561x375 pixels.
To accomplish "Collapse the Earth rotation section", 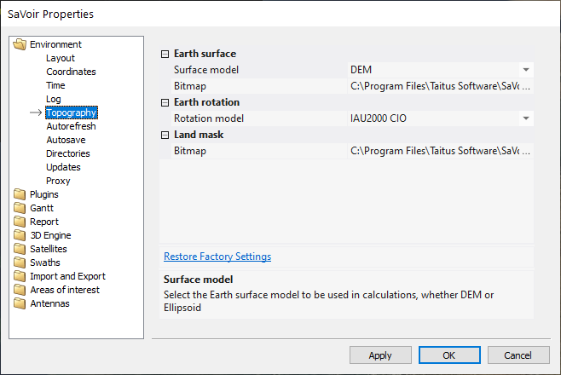I will pyautogui.click(x=165, y=102).
